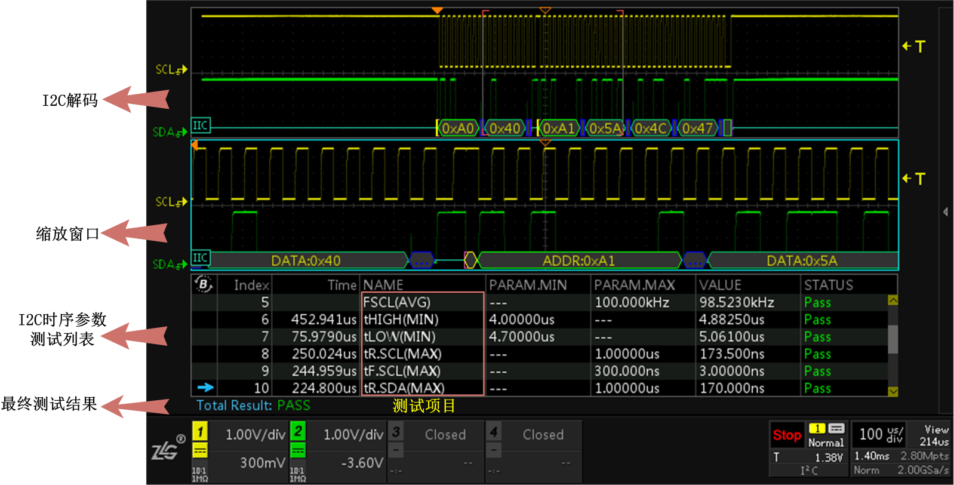The image size is (954, 485).
Task: Click the NAME column header
Action: pyautogui.click(x=383, y=286)
